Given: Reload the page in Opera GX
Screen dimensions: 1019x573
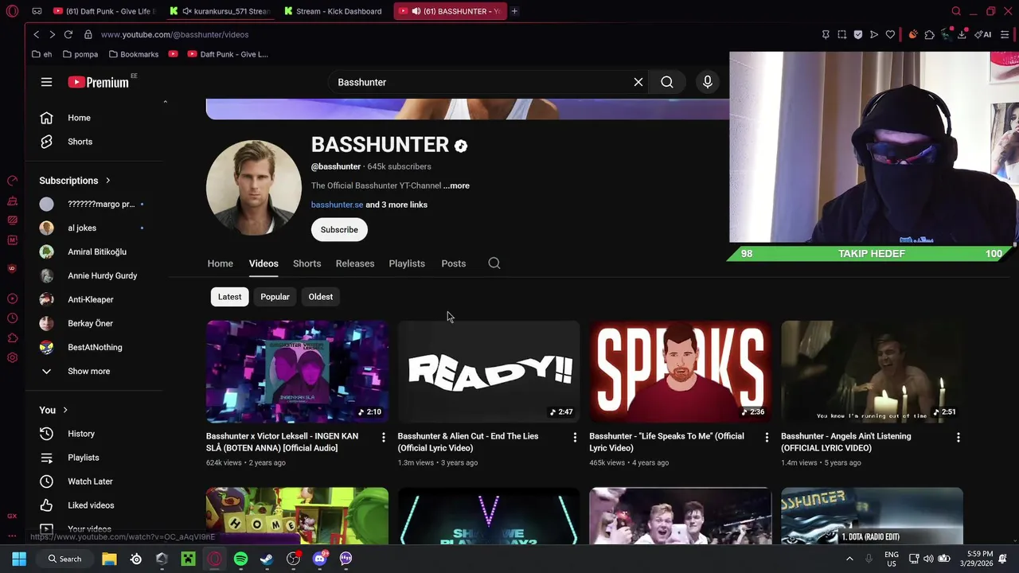Looking at the screenshot, I should (x=68, y=34).
